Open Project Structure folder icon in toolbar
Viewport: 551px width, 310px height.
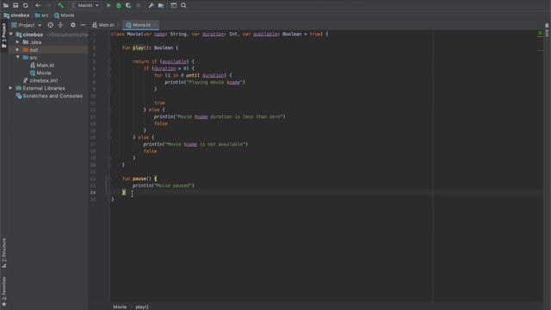161,5
